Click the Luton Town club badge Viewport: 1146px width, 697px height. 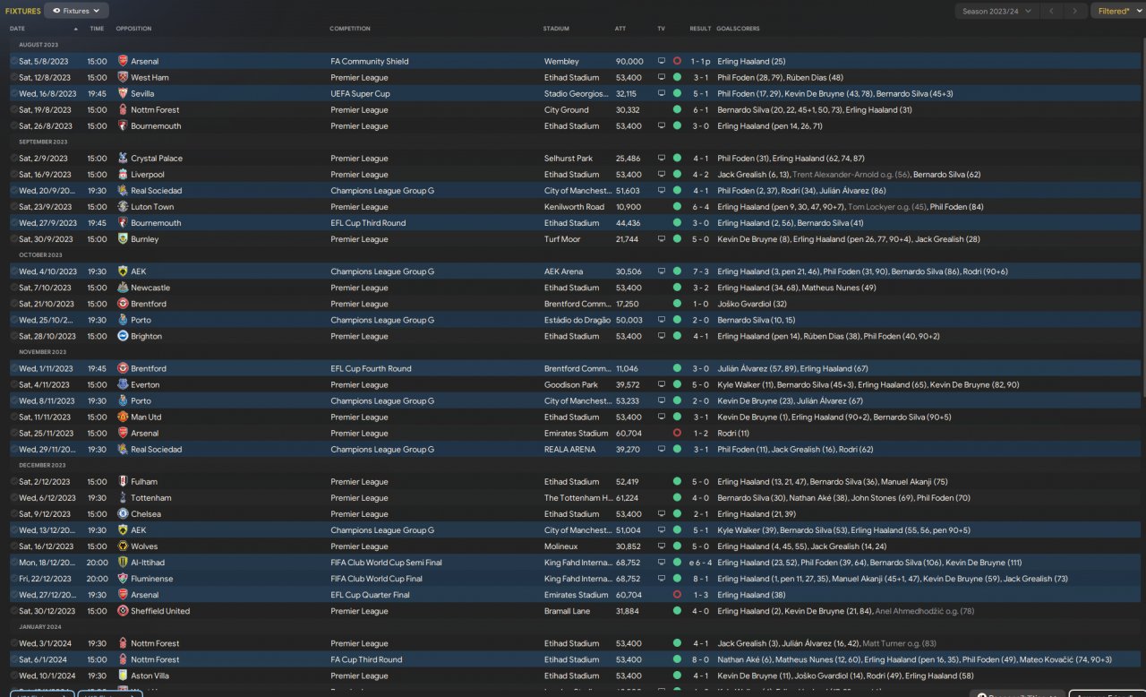point(123,207)
